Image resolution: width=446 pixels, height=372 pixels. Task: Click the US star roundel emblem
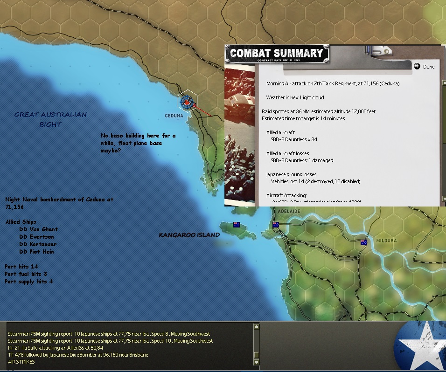(x=420, y=345)
